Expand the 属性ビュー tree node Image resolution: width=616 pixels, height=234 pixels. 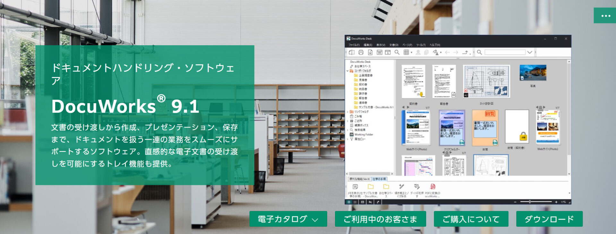347,139
